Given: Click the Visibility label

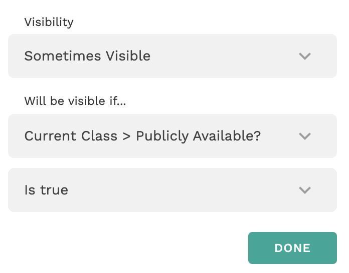Looking at the screenshot, I should click(49, 22).
